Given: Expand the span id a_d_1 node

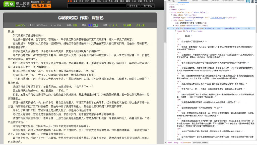Looking at the screenshot, I should pyautogui.click(x=176, y=31).
